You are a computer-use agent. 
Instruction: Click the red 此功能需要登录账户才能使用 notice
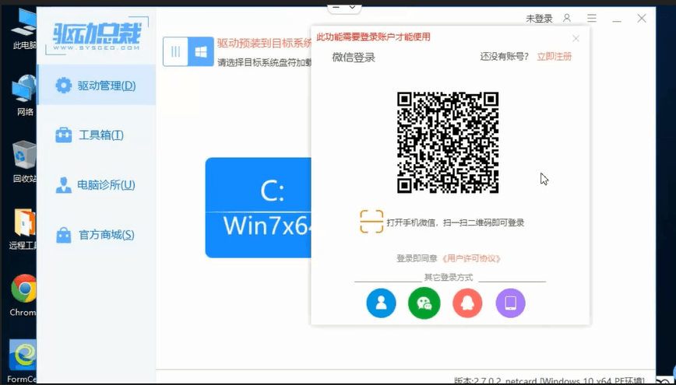click(x=373, y=37)
